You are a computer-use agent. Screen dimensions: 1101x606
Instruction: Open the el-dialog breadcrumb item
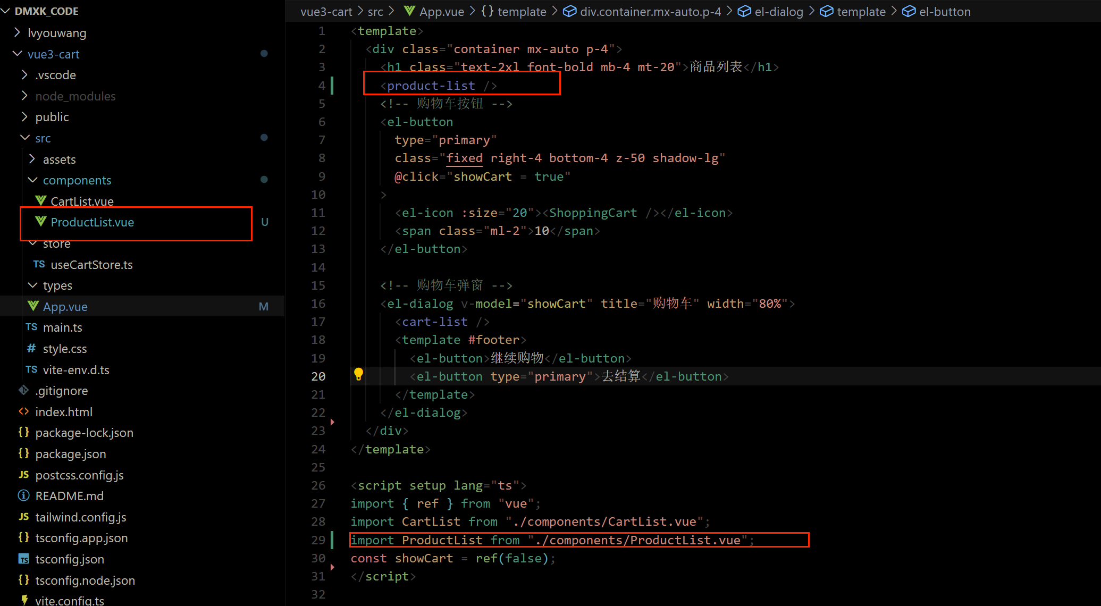click(778, 11)
